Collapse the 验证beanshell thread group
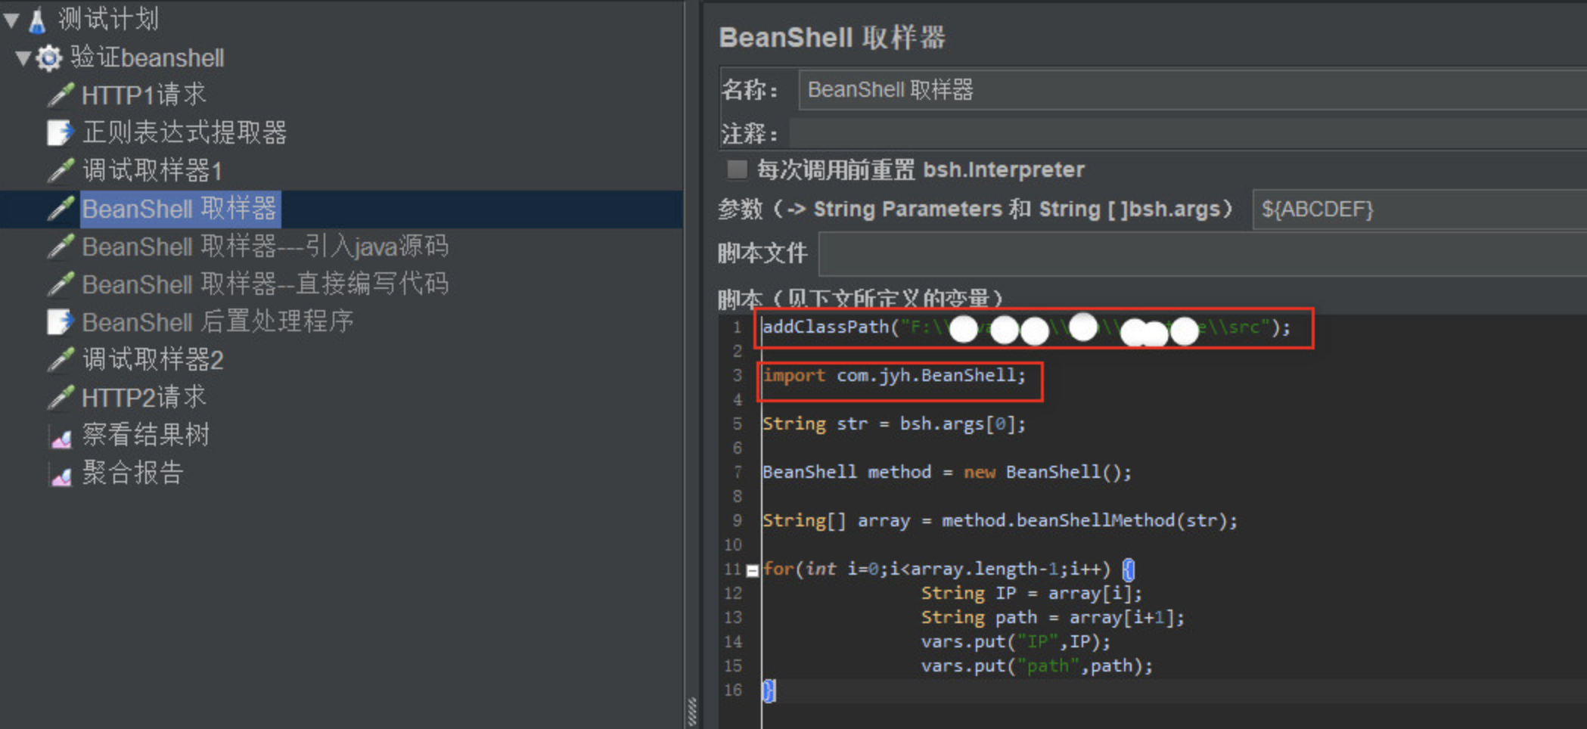Screen dimensions: 1587x729 23,58
